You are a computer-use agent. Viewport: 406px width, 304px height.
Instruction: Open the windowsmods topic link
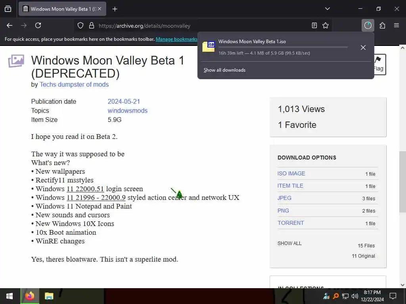click(x=128, y=111)
